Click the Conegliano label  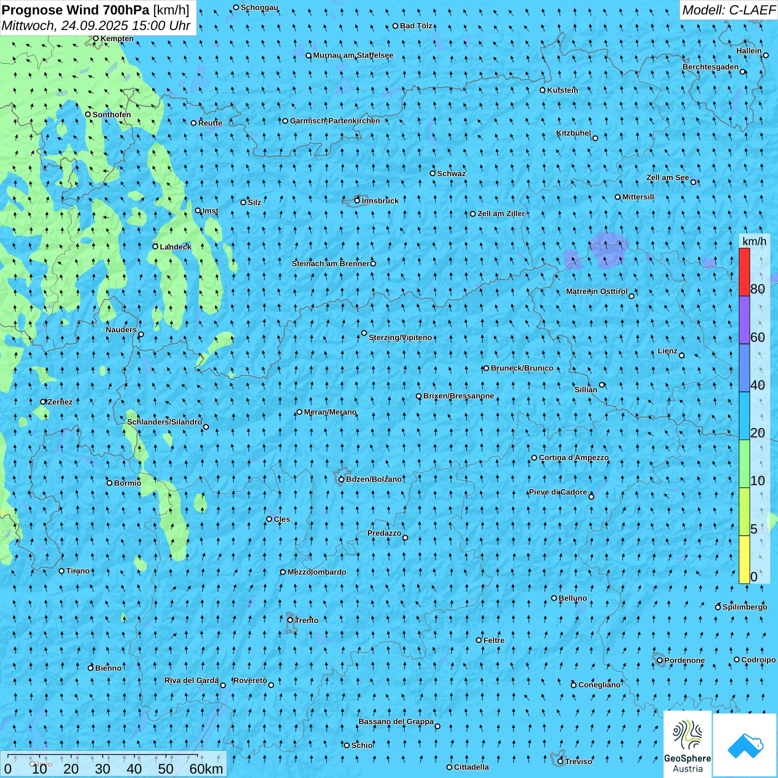click(599, 685)
